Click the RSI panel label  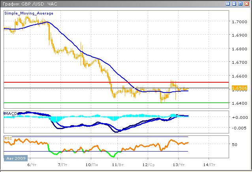(x=8, y=138)
